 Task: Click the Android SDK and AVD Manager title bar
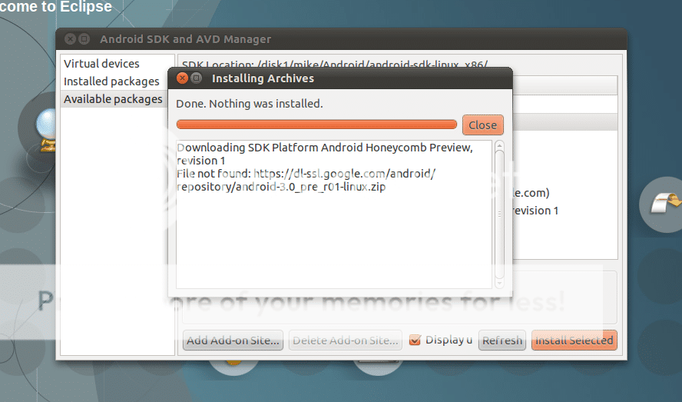pos(341,39)
